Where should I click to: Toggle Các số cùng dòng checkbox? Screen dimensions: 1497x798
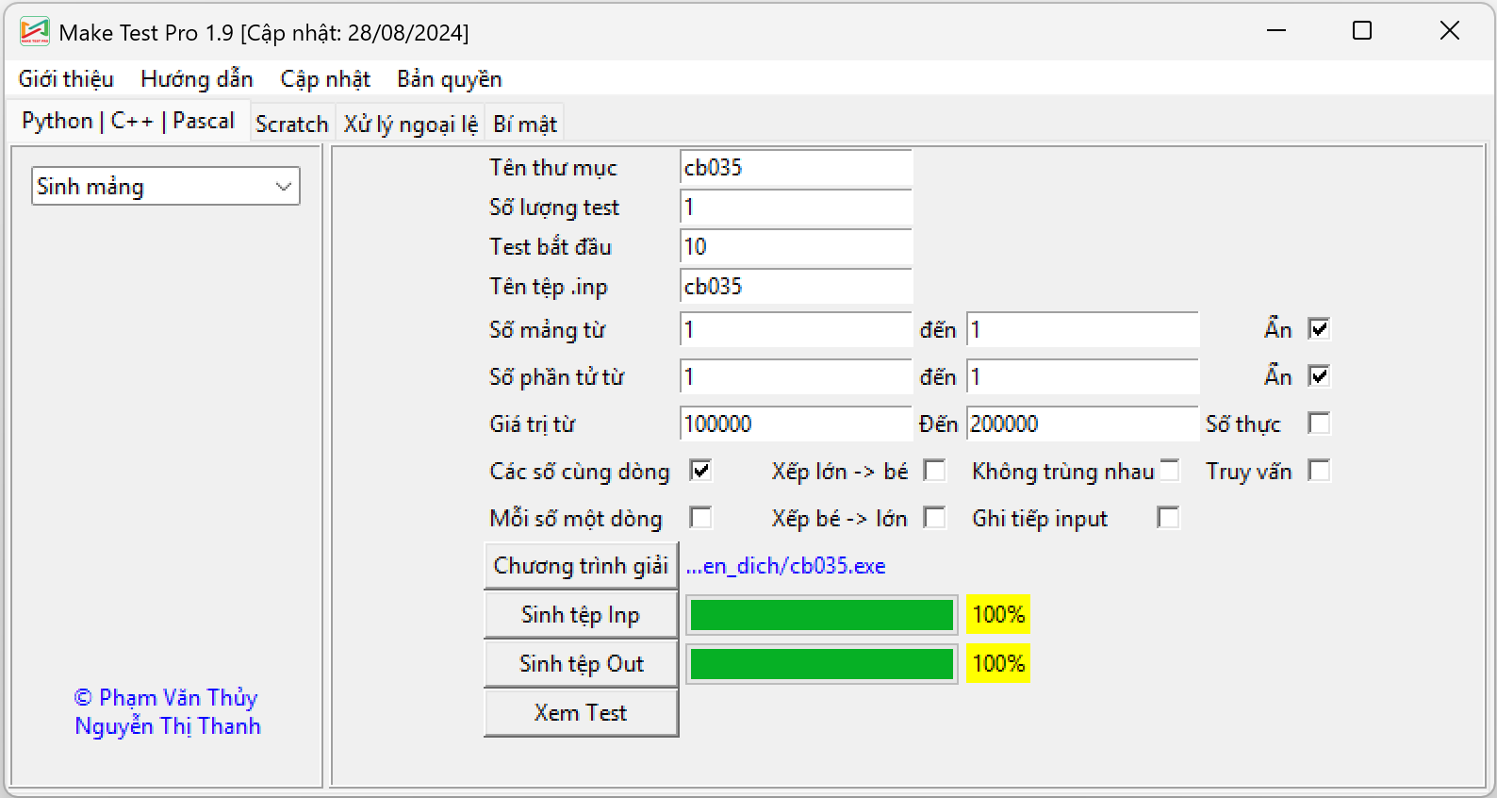tap(700, 471)
